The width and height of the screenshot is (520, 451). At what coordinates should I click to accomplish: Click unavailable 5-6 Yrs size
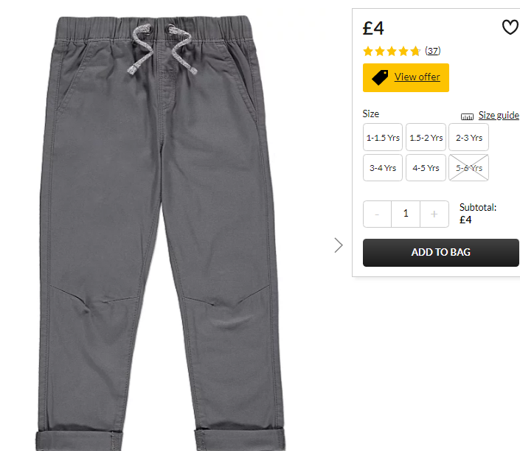tap(468, 168)
